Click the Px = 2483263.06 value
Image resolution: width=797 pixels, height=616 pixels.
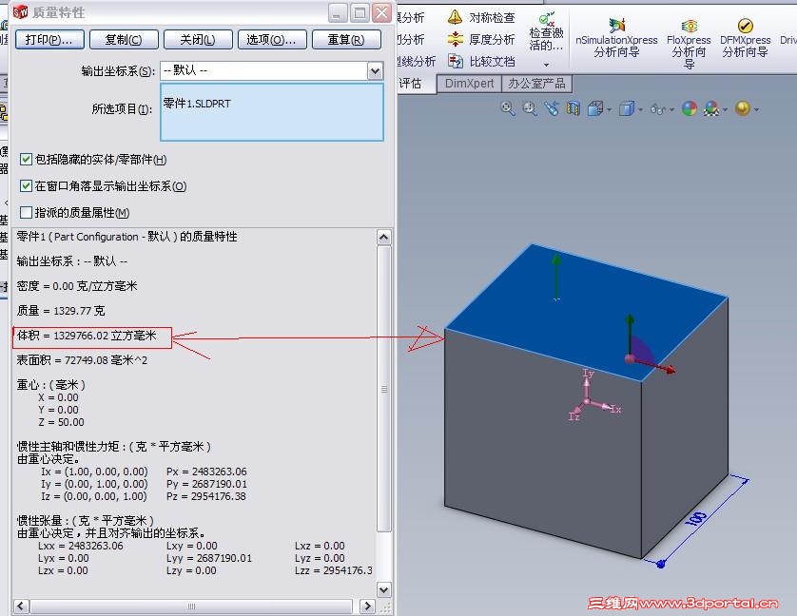[206, 472]
